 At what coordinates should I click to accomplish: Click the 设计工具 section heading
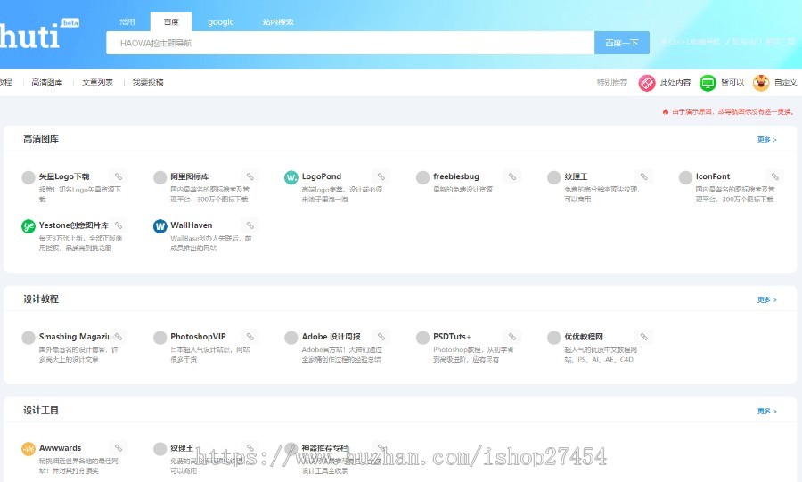click(x=41, y=411)
